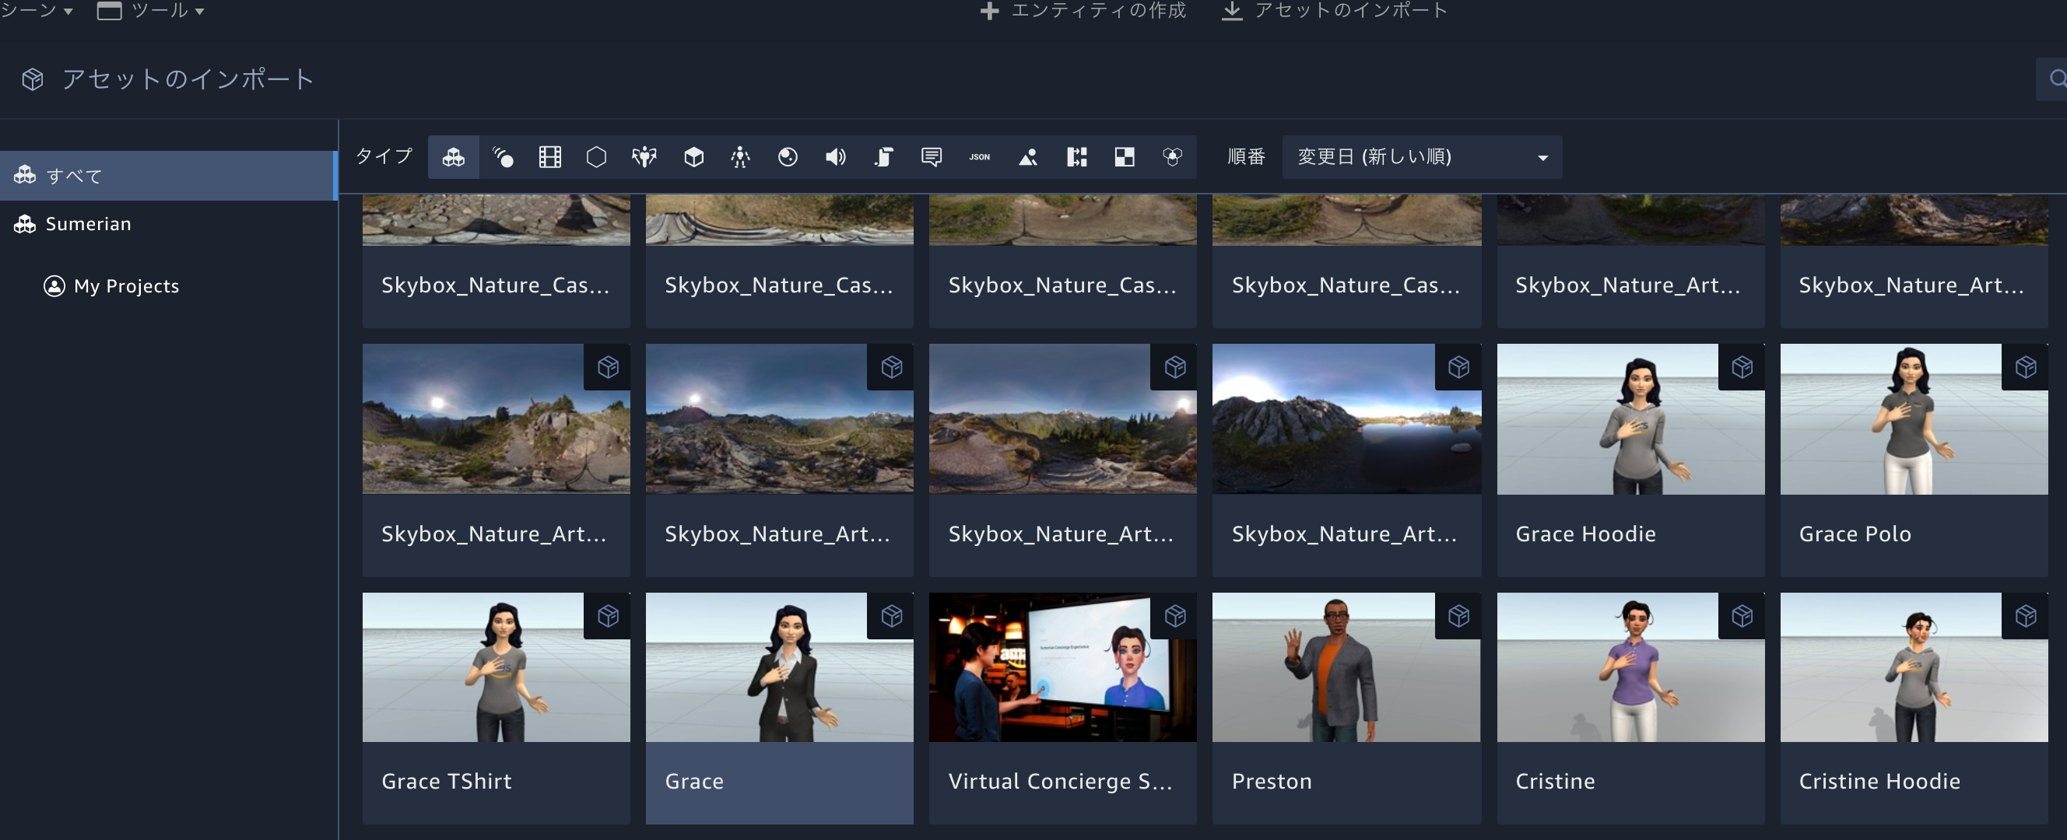Open My Projects in the sidebar
Viewport: 2067px width, 840px height.
point(126,285)
